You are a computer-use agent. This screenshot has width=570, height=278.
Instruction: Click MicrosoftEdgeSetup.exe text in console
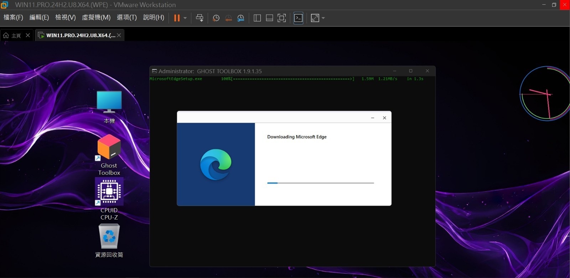tap(176, 79)
